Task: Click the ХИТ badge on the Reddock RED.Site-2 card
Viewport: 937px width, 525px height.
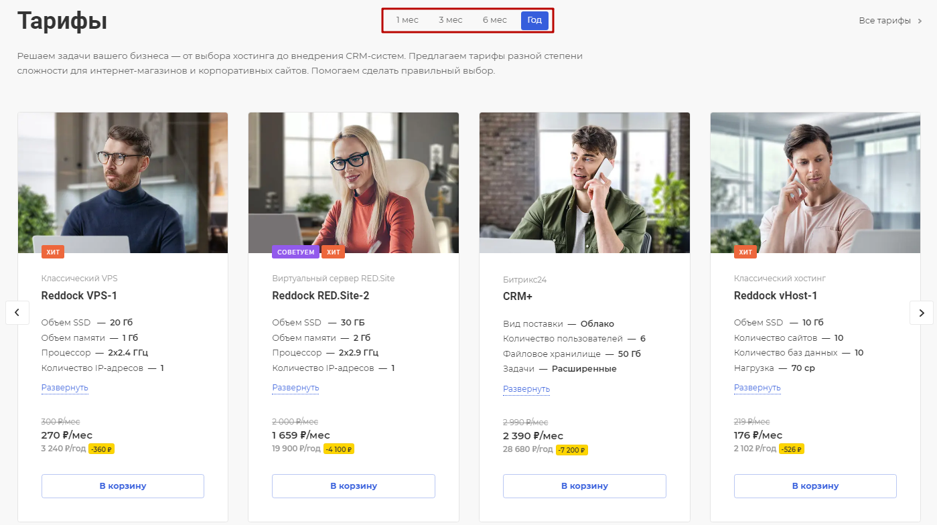Action: click(x=333, y=252)
